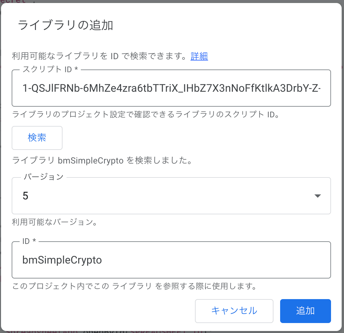Click the ライブラリの追加 dialog title
The height and width of the screenshot is (333, 344).
[x=65, y=25]
